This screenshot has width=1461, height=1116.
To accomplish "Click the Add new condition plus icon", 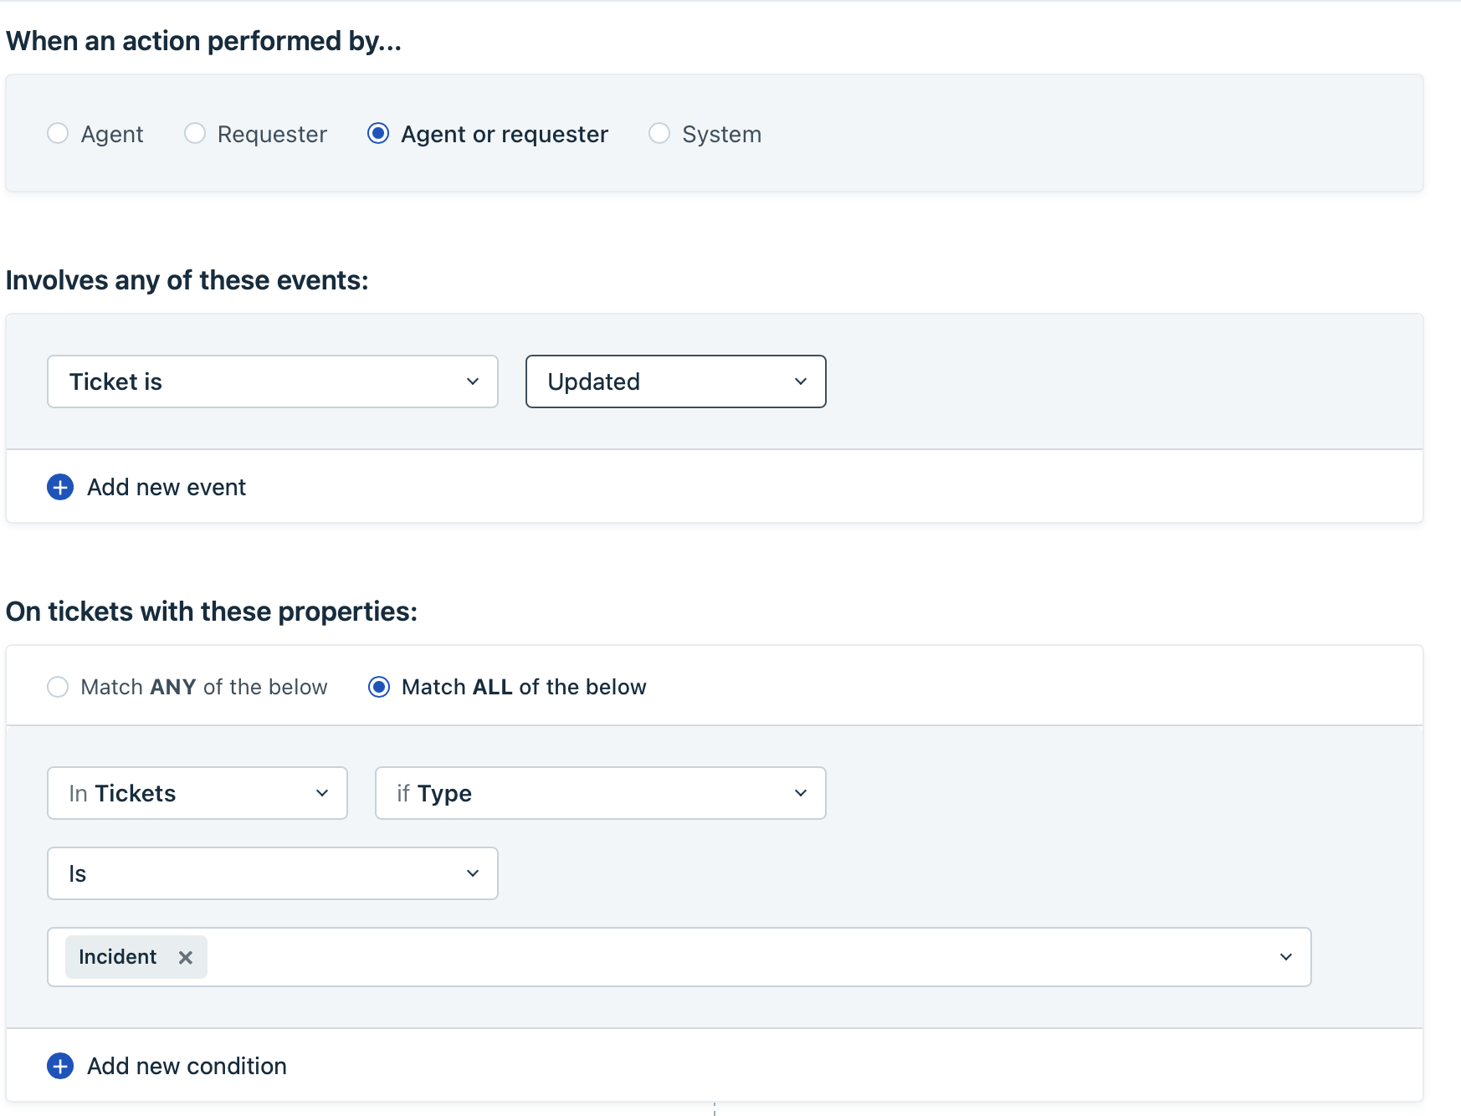I will (x=60, y=1066).
